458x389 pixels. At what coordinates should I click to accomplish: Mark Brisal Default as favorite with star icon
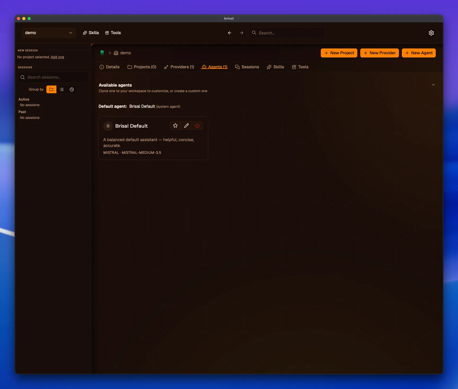[x=175, y=126]
